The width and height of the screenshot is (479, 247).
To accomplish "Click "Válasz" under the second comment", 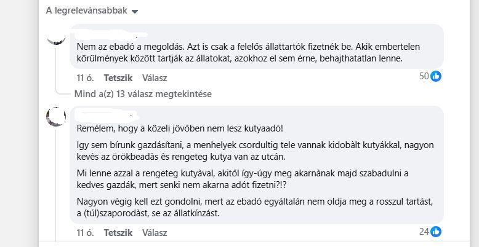I will tap(155, 233).
